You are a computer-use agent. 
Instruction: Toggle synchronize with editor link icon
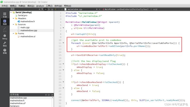point(46,9)
